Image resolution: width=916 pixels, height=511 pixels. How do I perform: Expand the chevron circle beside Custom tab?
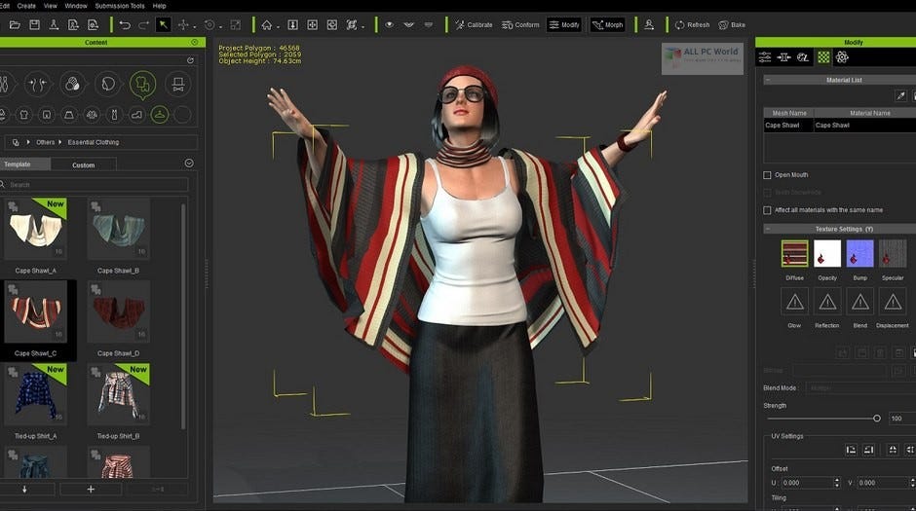[189, 164]
